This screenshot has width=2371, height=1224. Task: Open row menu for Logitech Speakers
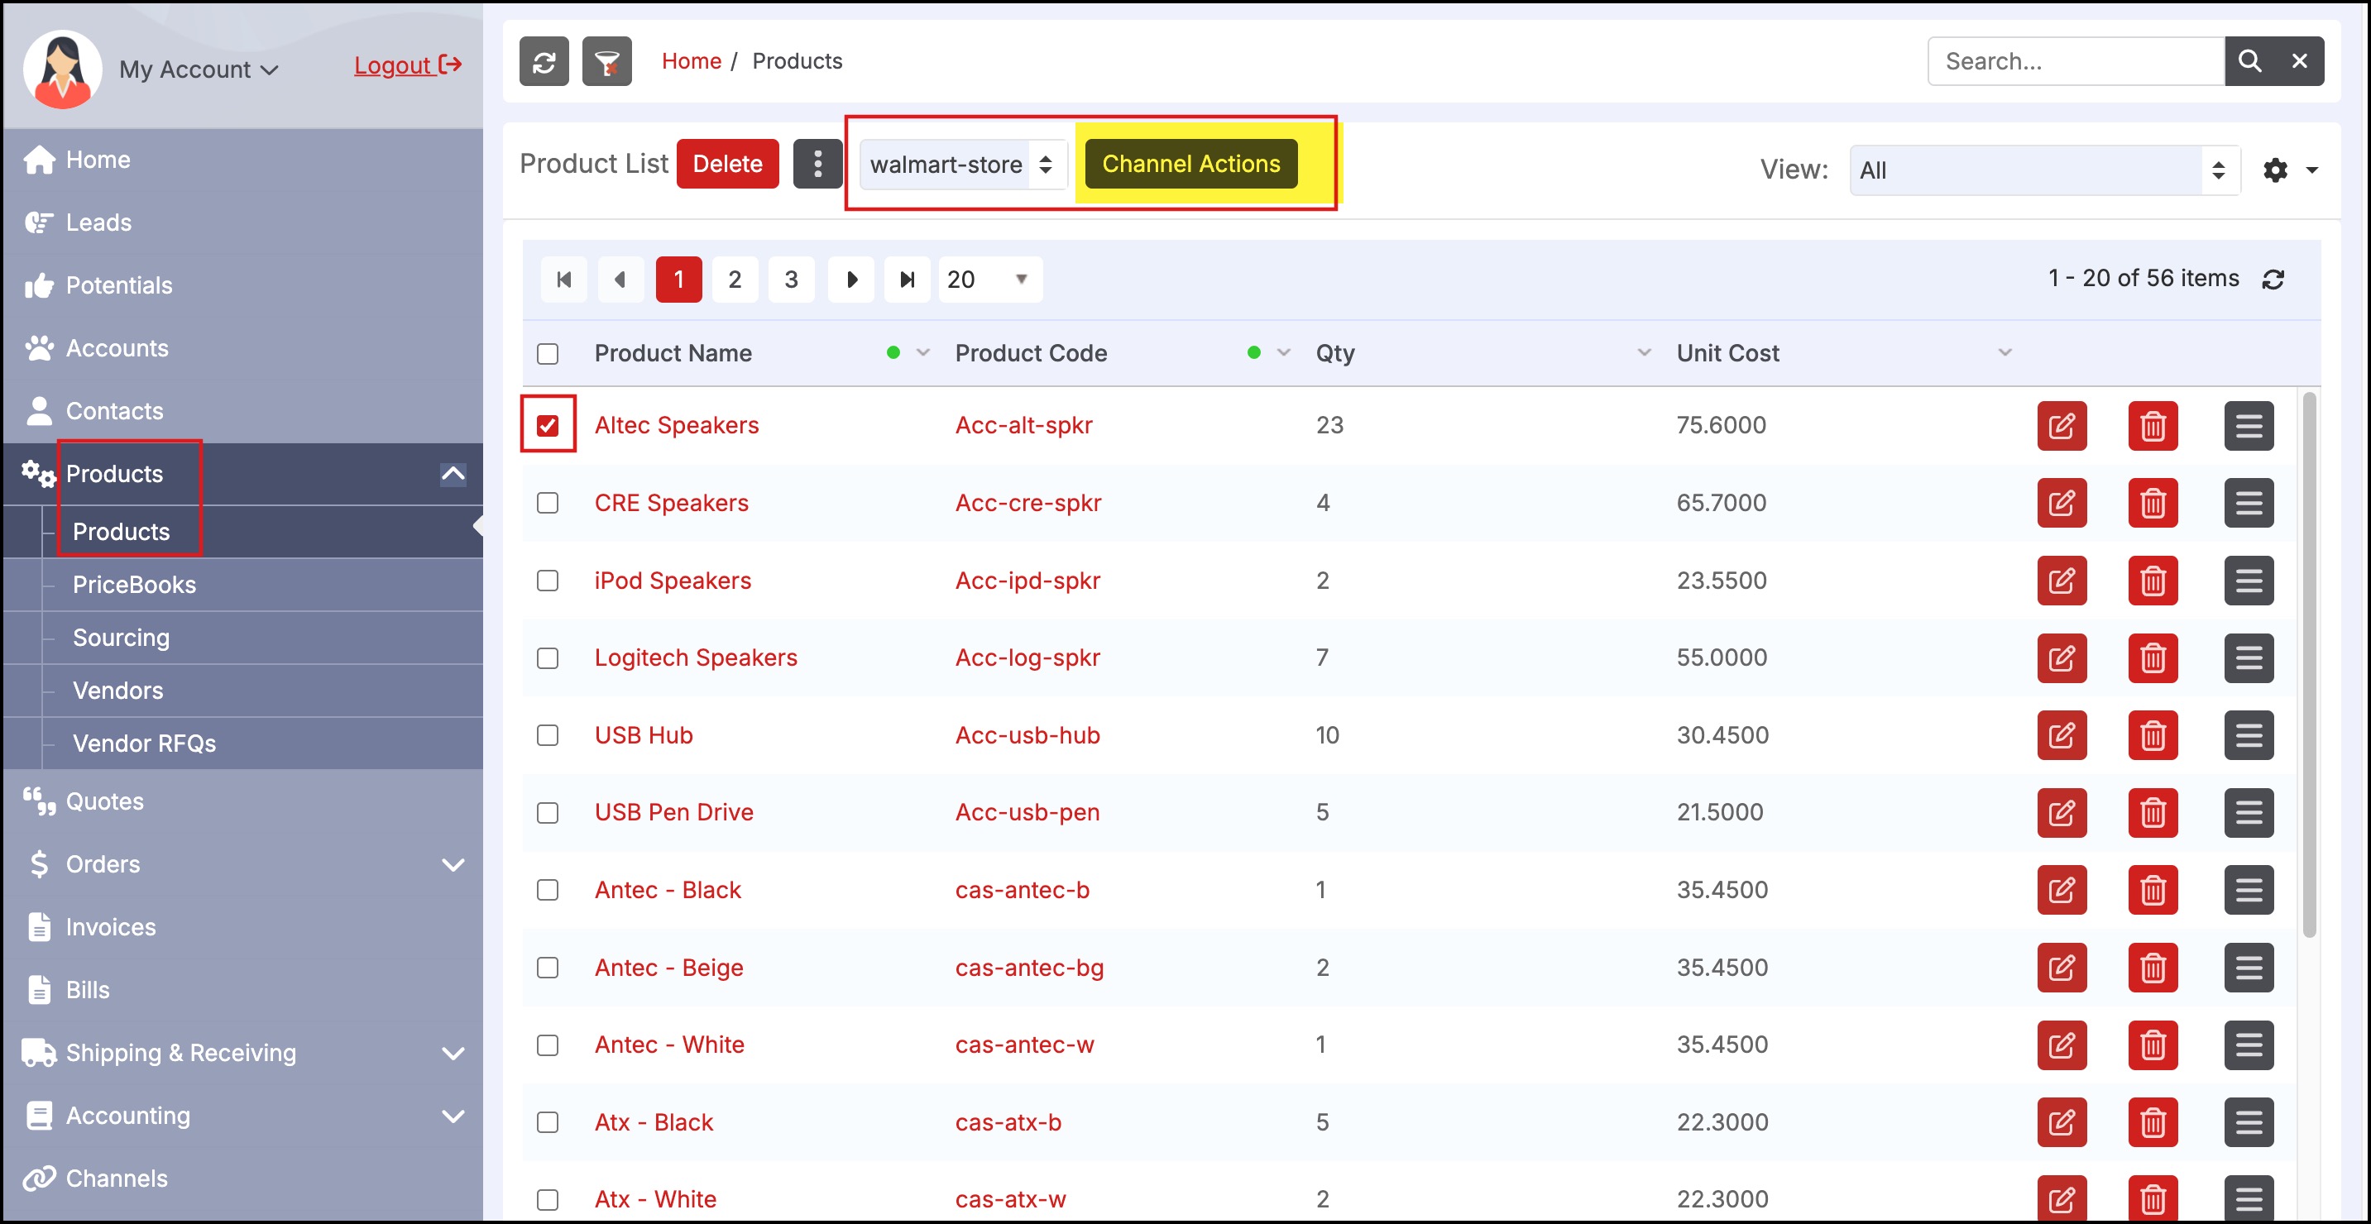pos(2249,658)
